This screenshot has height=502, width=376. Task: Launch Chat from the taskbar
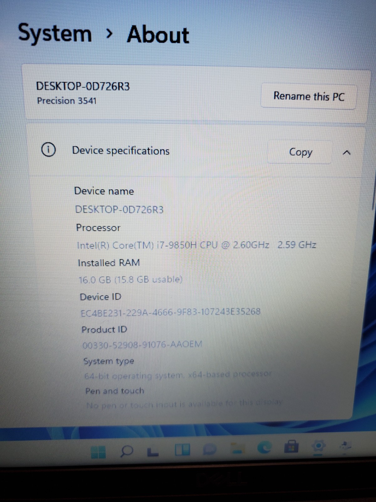pos(210,450)
